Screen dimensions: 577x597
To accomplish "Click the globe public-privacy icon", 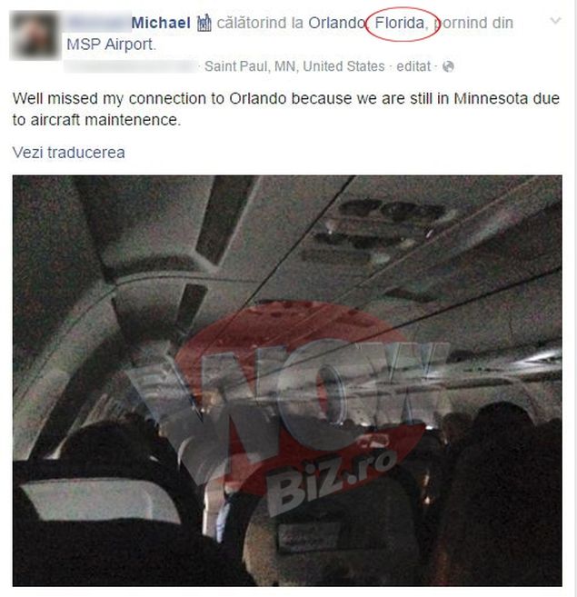I will pyautogui.click(x=448, y=66).
